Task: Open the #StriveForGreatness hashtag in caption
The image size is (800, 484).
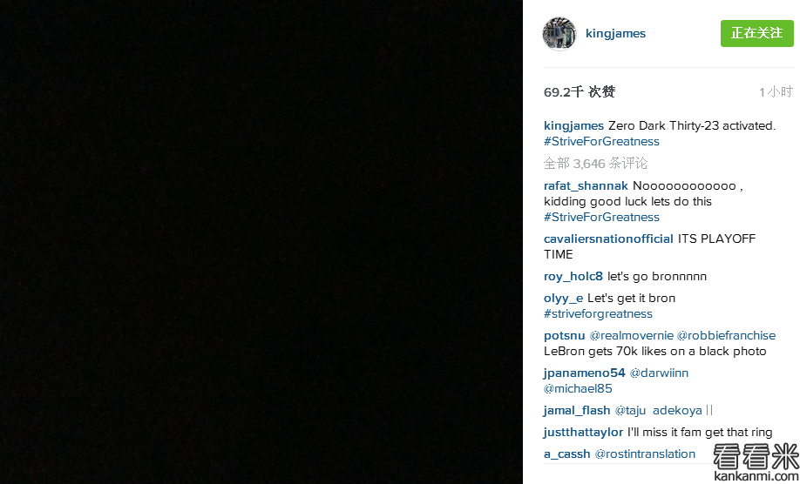Action: [x=601, y=142]
